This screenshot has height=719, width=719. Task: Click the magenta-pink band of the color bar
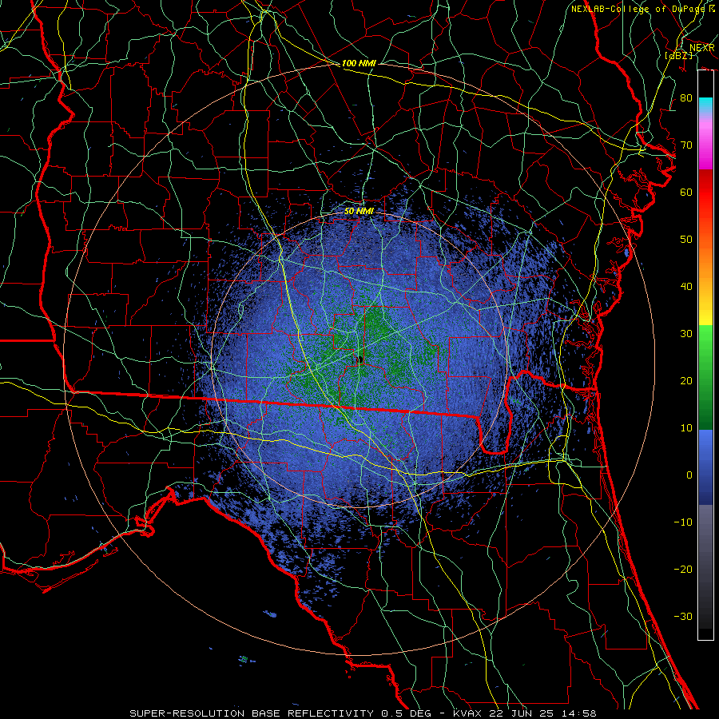click(705, 142)
